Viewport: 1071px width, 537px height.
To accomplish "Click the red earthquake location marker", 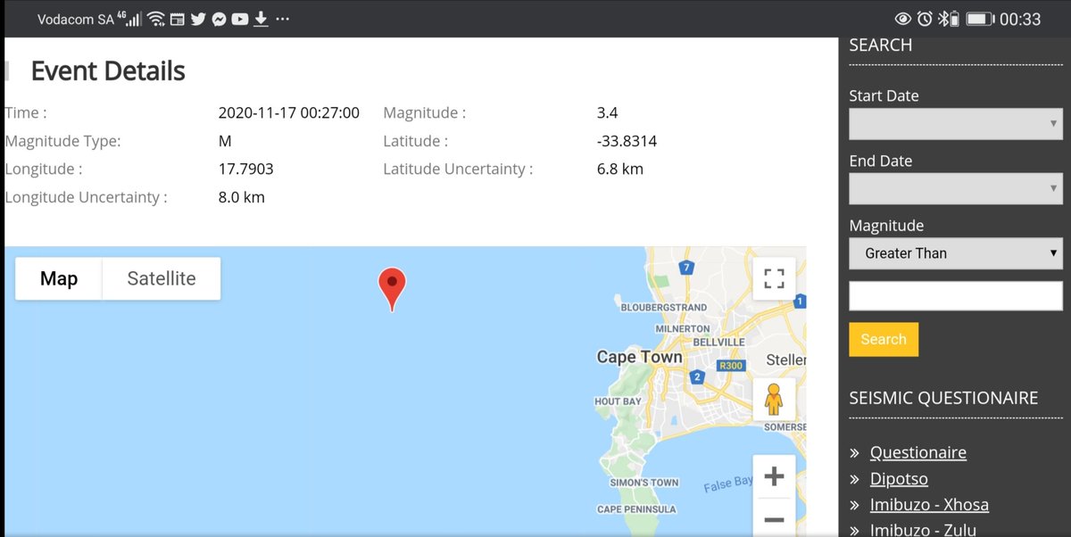I will pyautogui.click(x=392, y=289).
